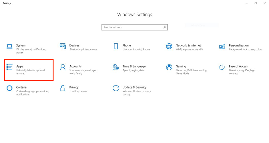Click 'Cortana language, permissions, notifications' text
Image resolution: width=269 pixels, height=143 pixels.
tap(33, 93)
